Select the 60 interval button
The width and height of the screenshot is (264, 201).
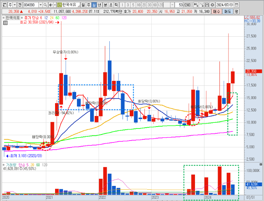(155, 5)
